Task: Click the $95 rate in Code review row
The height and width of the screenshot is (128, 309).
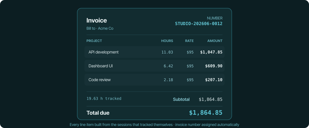Action: pos(190,80)
